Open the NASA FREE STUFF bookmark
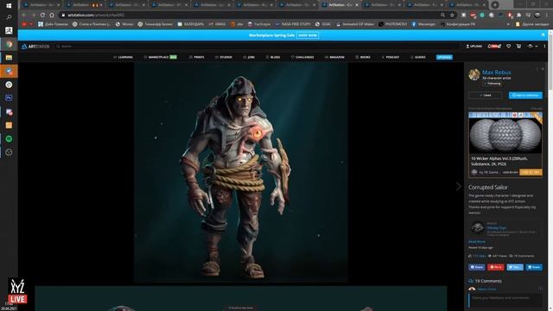Viewport: 553px width, 311px height. click(x=293, y=24)
